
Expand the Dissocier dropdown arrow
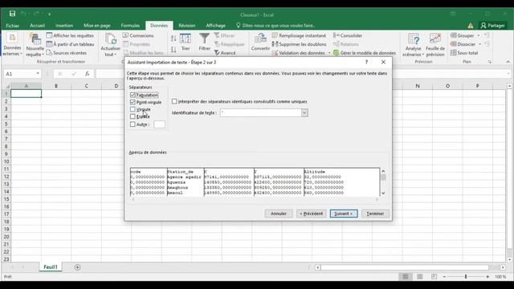(479, 44)
